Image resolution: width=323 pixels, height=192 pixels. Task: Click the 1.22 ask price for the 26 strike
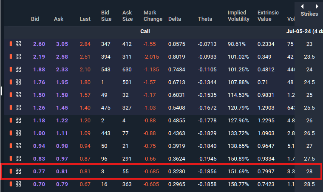(62, 120)
